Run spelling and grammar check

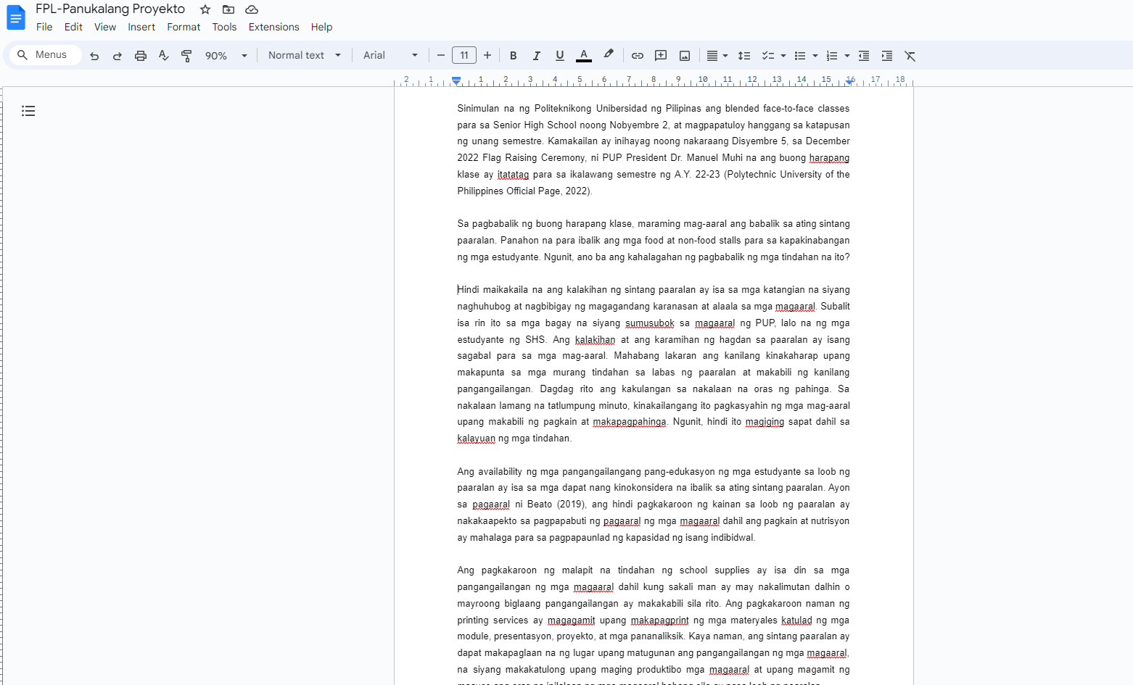pyautogui.click(x=164, y=56)
